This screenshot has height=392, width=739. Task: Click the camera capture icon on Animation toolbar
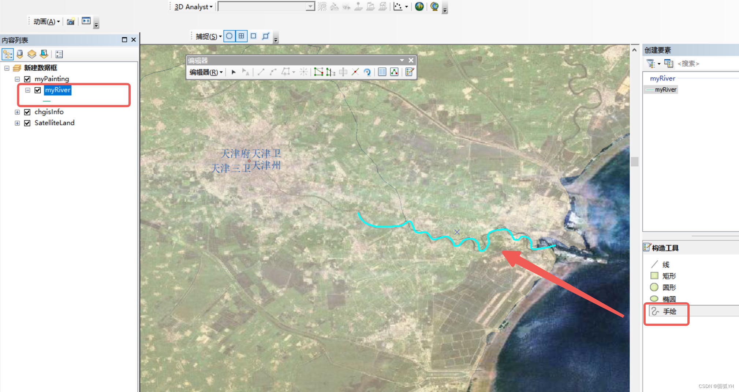(x=70, y=21)
